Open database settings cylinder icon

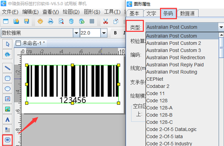click(x=71, y=21)
